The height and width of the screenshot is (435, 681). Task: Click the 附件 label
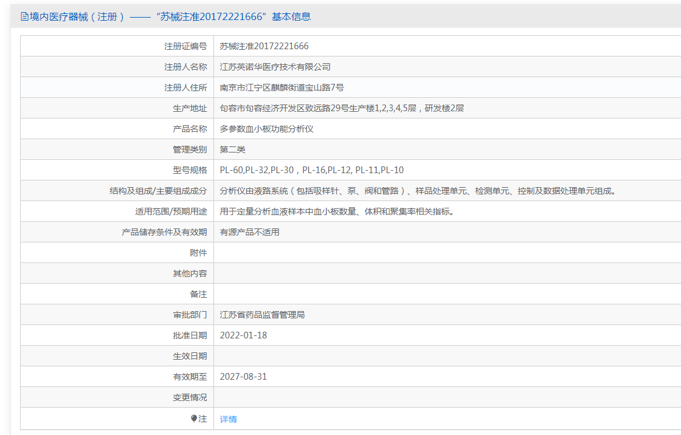tap(198, 253)
